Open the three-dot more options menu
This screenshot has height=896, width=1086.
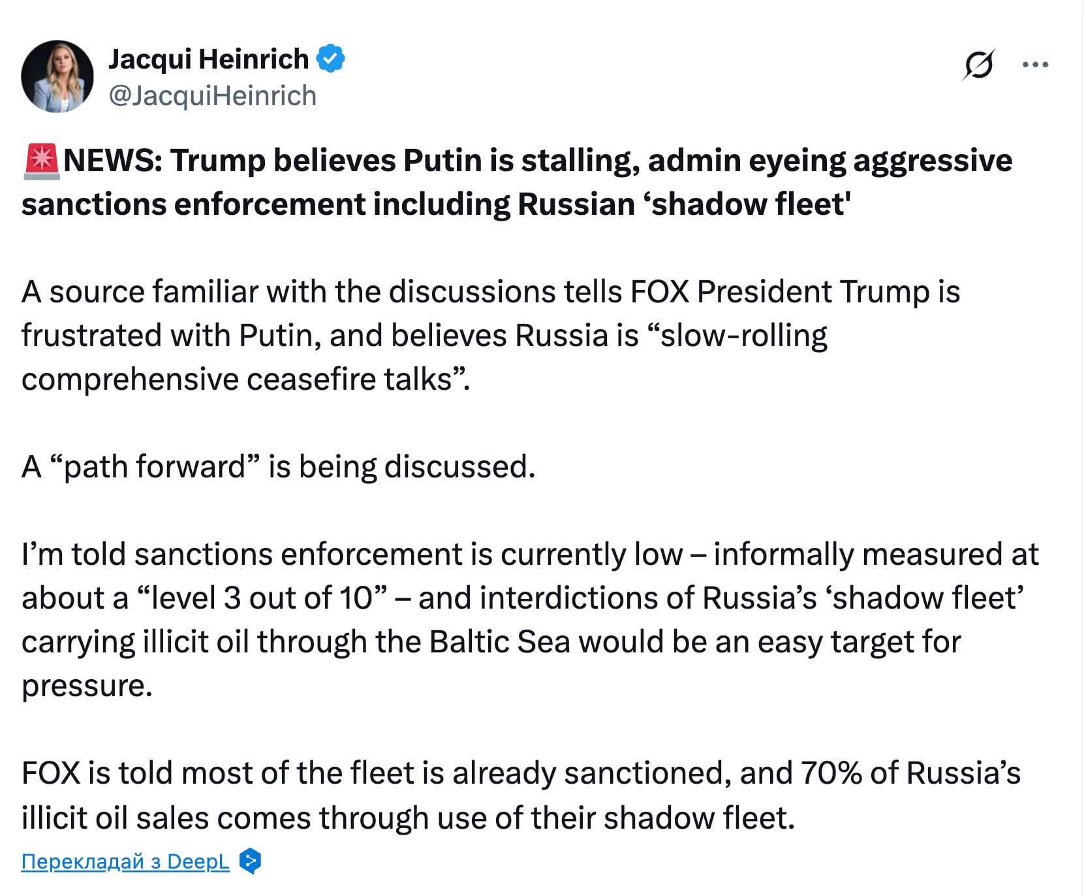point(1035,65)
